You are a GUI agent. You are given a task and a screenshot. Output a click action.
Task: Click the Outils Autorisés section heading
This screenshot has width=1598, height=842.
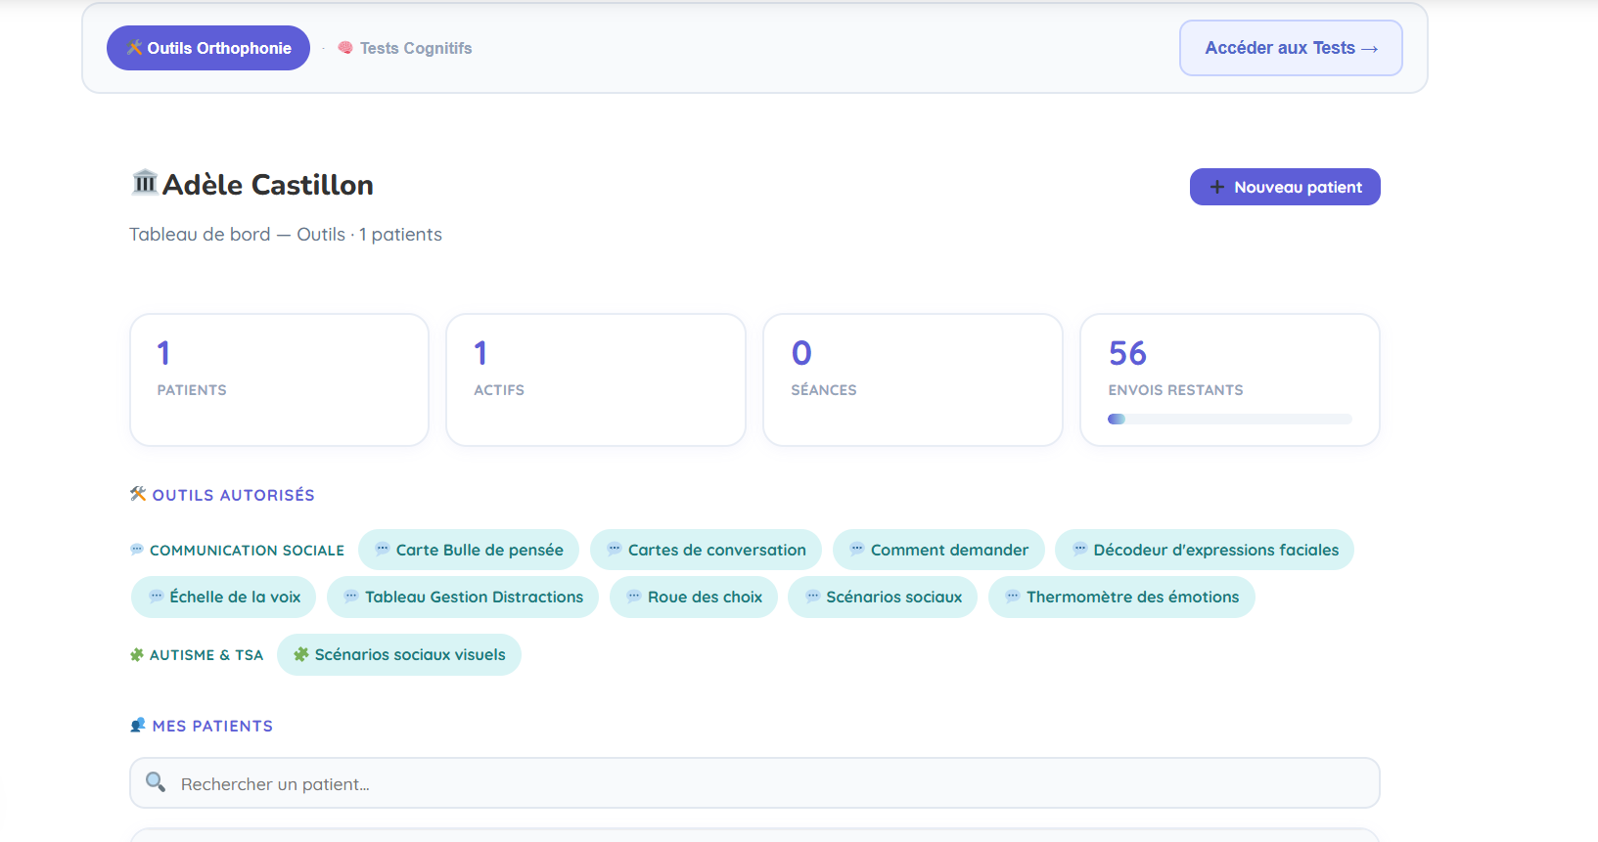coord(233,495)
